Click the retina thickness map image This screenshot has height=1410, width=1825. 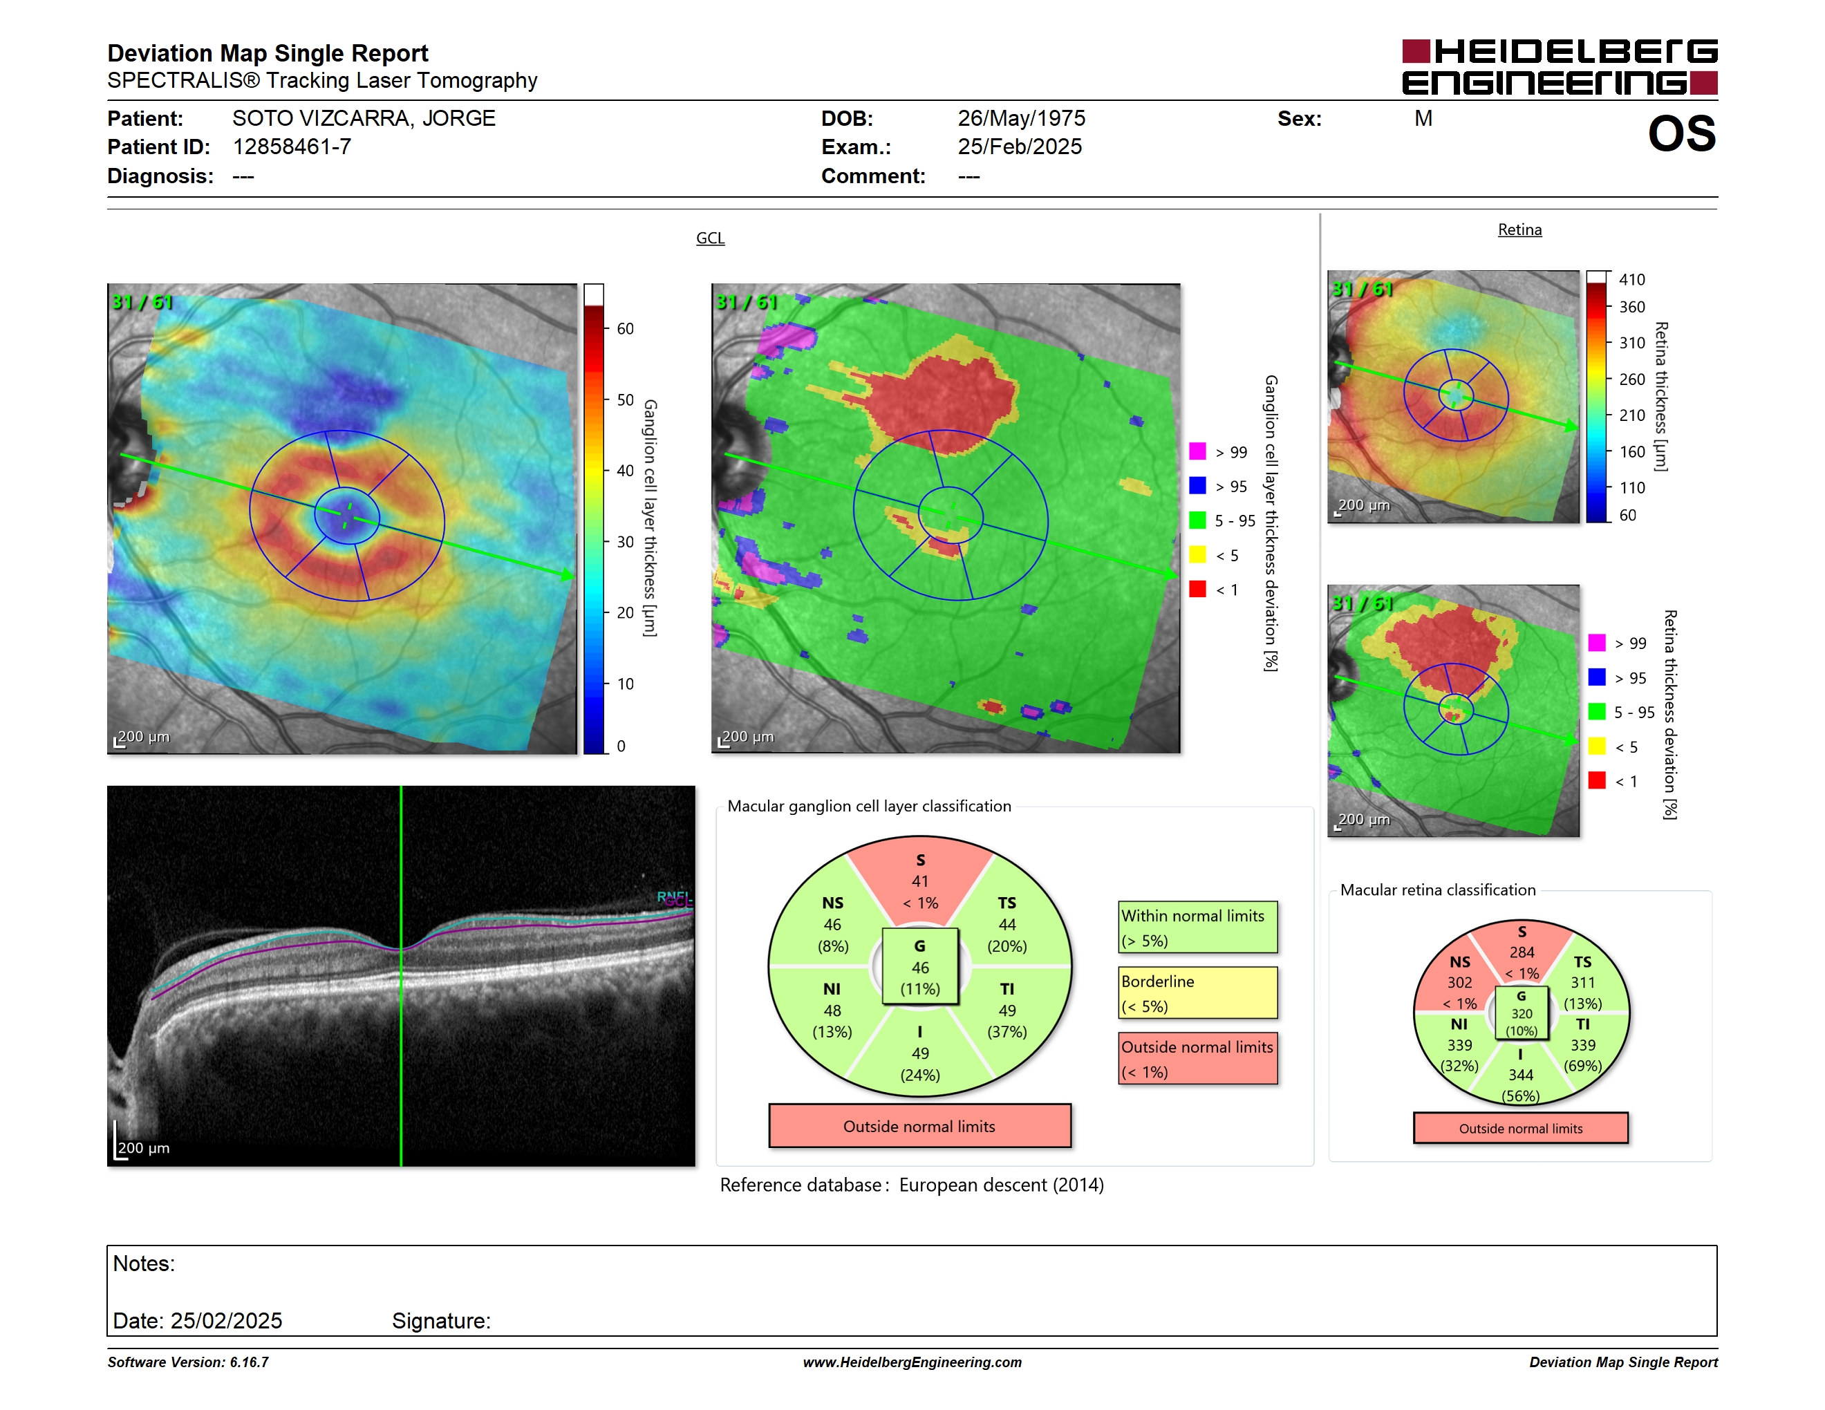pos(1453,397)
